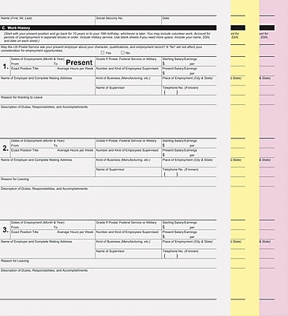
Task: Select the yellow carbon copy sheet
Action: pyautogui.click(x=245, y=158)
